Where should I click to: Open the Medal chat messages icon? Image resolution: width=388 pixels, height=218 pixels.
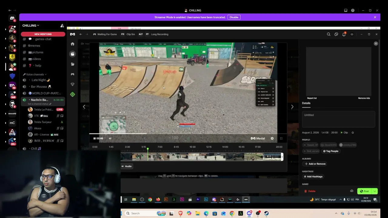coord(336,34)
